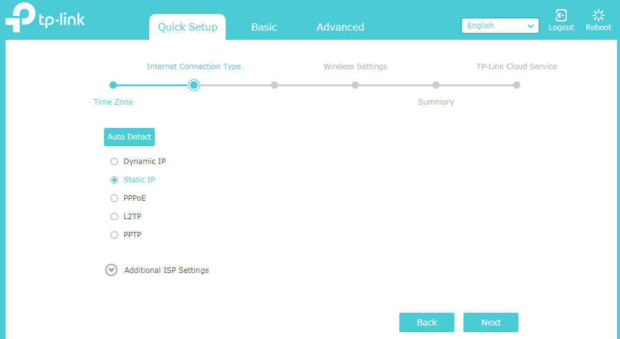This screenshot has height=339, width=620.
Task: Choose the L2TP connection type
Action: click(114, 217)
